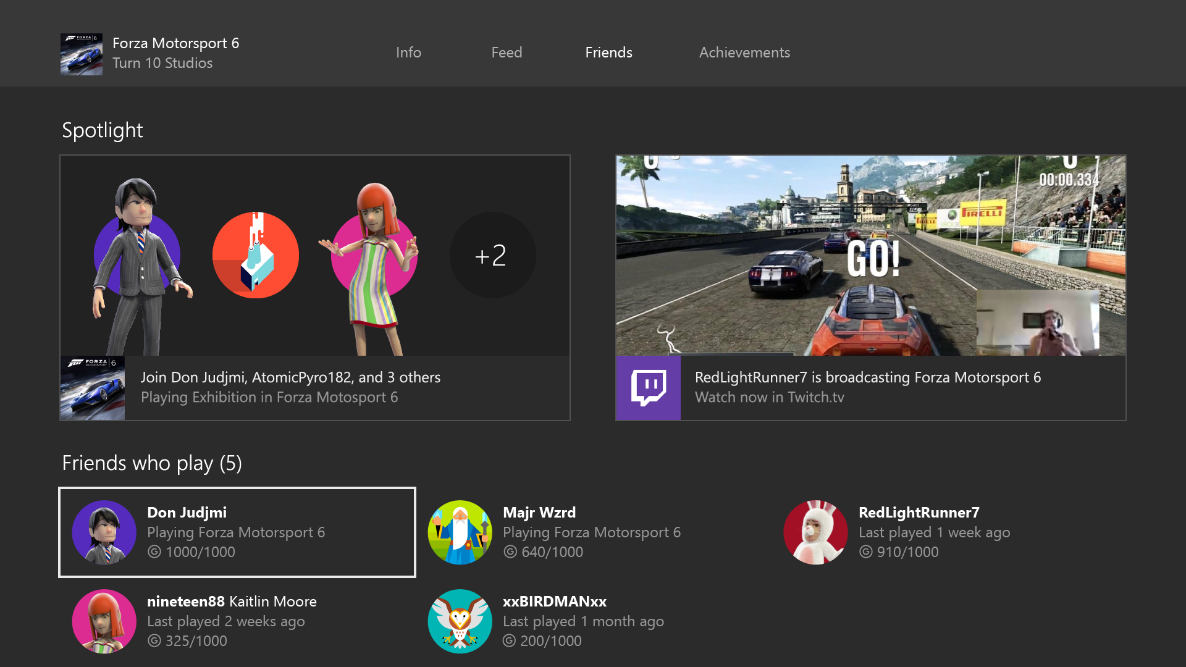Click gamerscore icon beside 1000/1000

[x=154, y=552]
